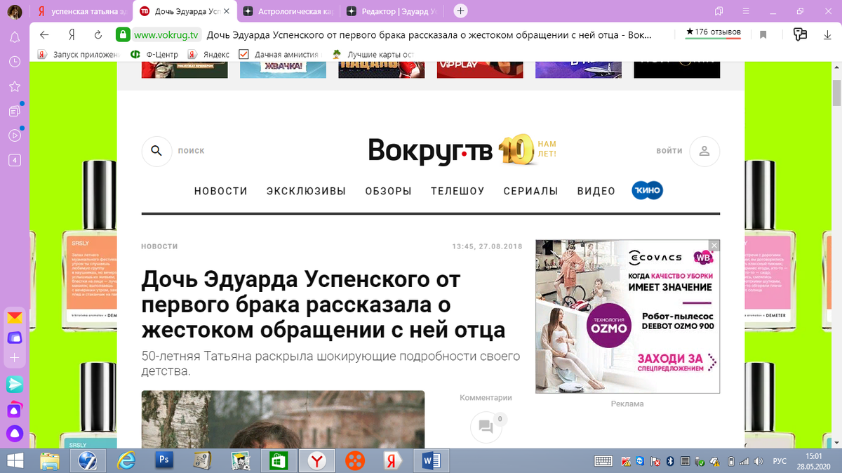This screenshot has width=842, height=473.
Task: Click РУС language indicator in tray
Action: pos(779,461)
